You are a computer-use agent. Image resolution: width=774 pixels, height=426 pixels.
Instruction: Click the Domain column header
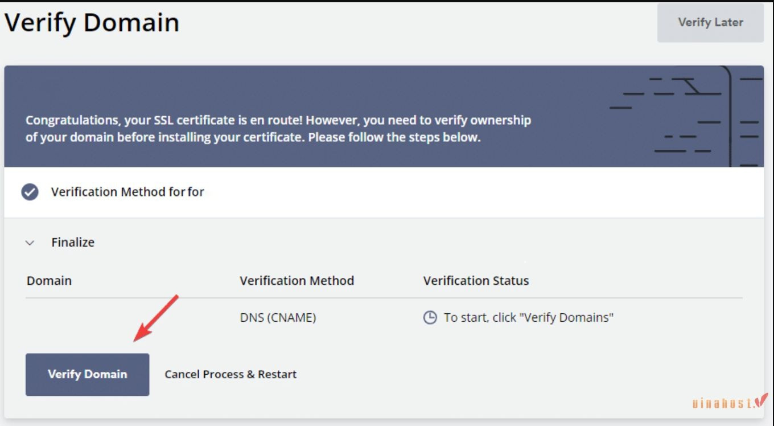tap(49, 281)
